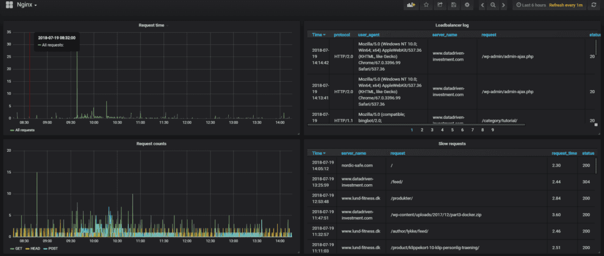Open the Share dashboard icon
This screenshot has width=604, height=256.
pos(440,5)
